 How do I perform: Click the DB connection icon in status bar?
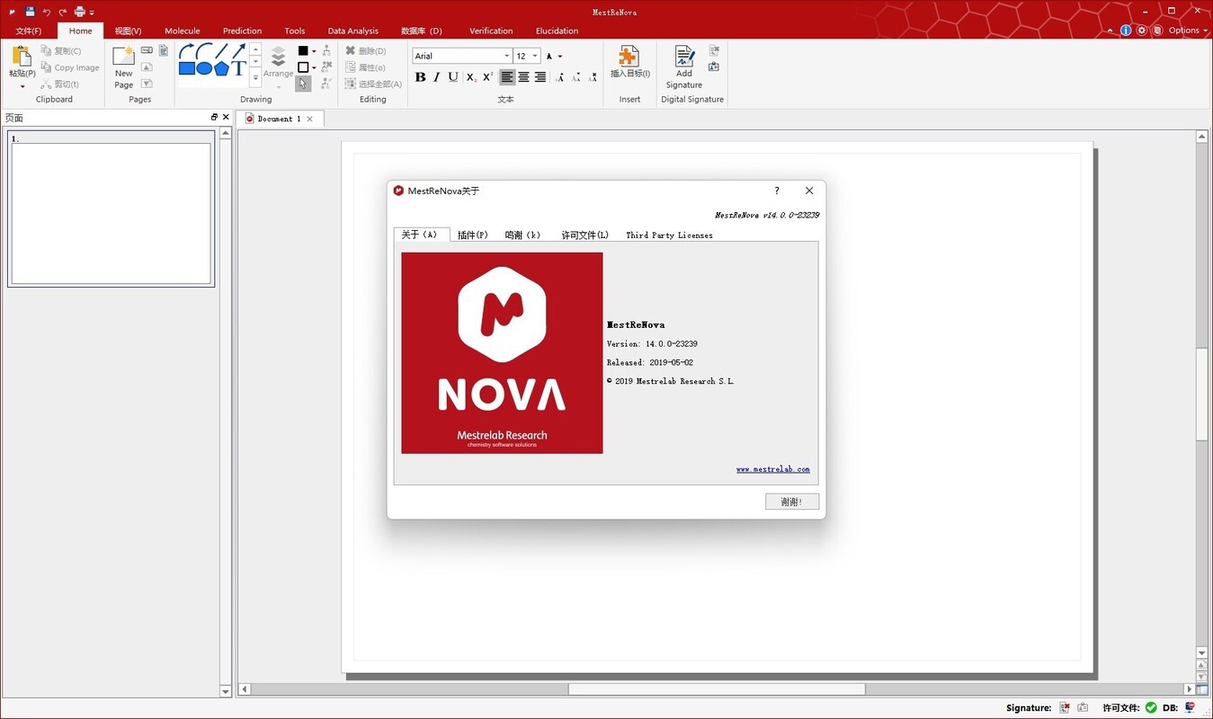[1190, 707]
